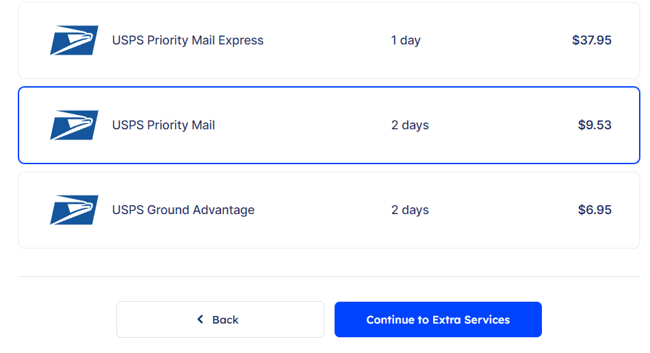The width and height of the screenshot is (650, 353).
Task: Click the USPS logo beside Priority Mail Express
Action: click(74, 40)
